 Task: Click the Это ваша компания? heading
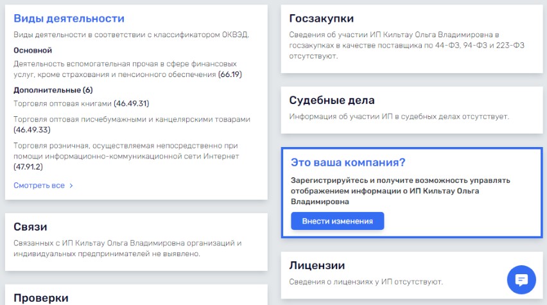(348, 162)
